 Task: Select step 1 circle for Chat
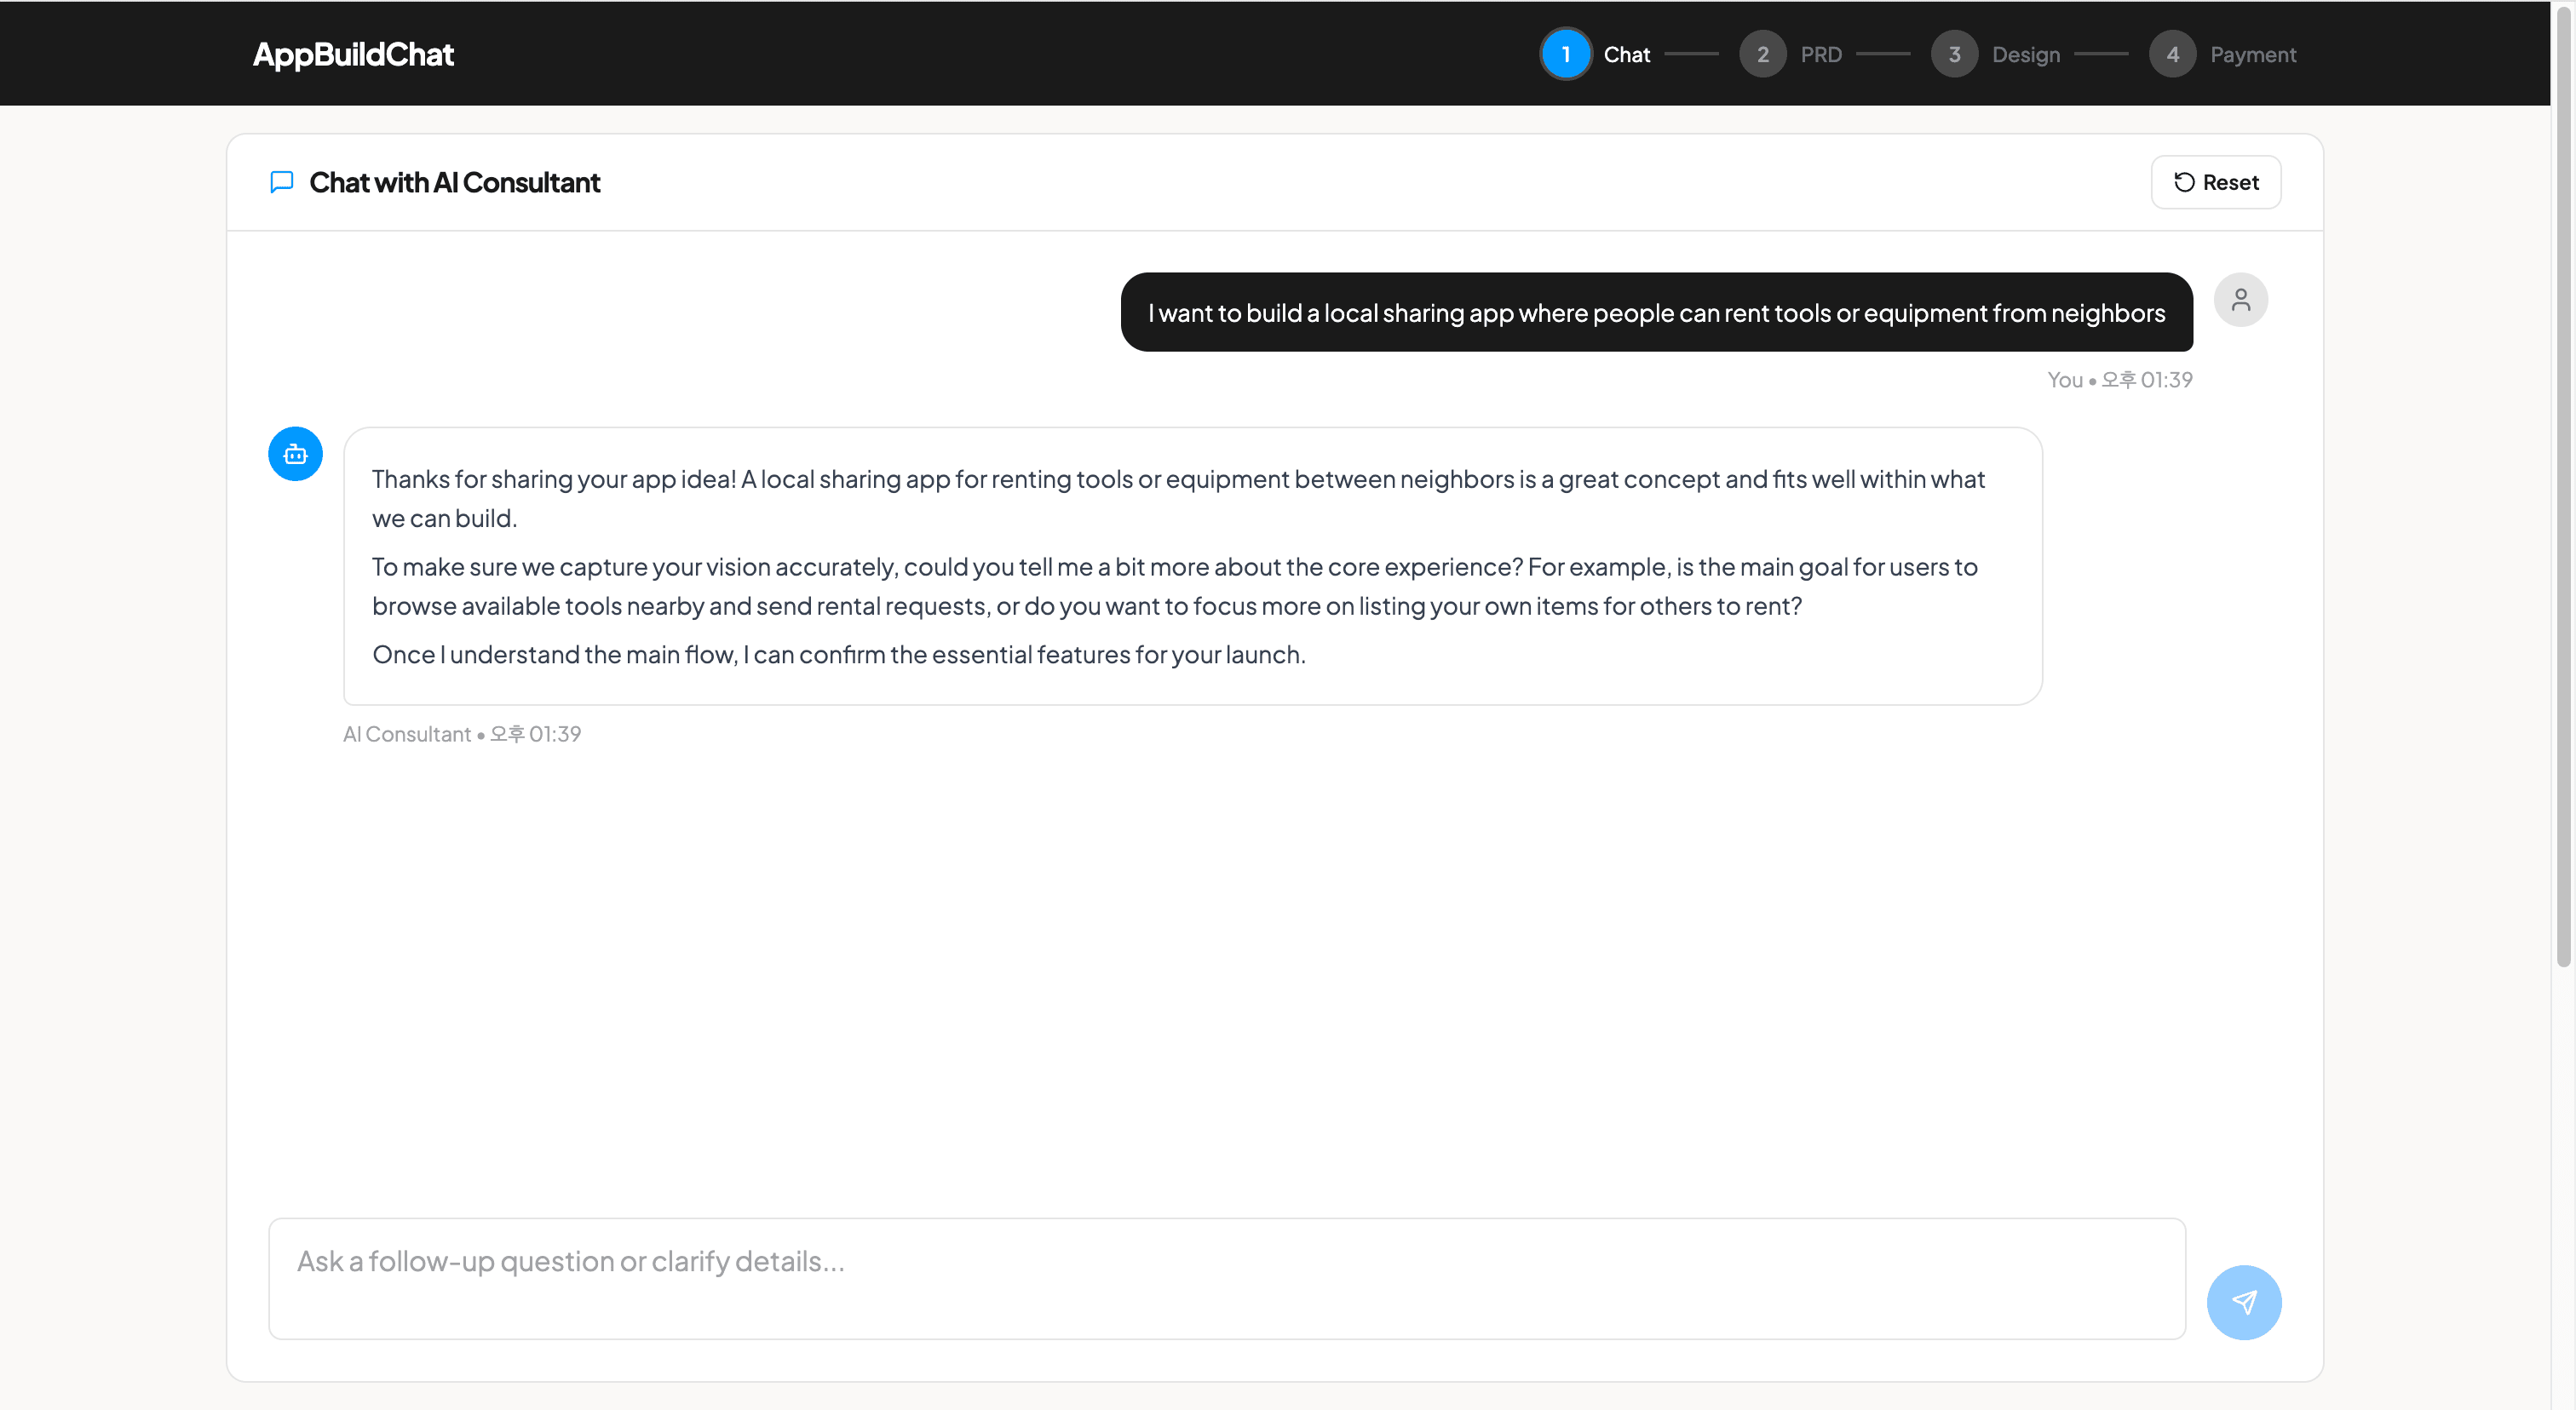[x=1566, y=54]
